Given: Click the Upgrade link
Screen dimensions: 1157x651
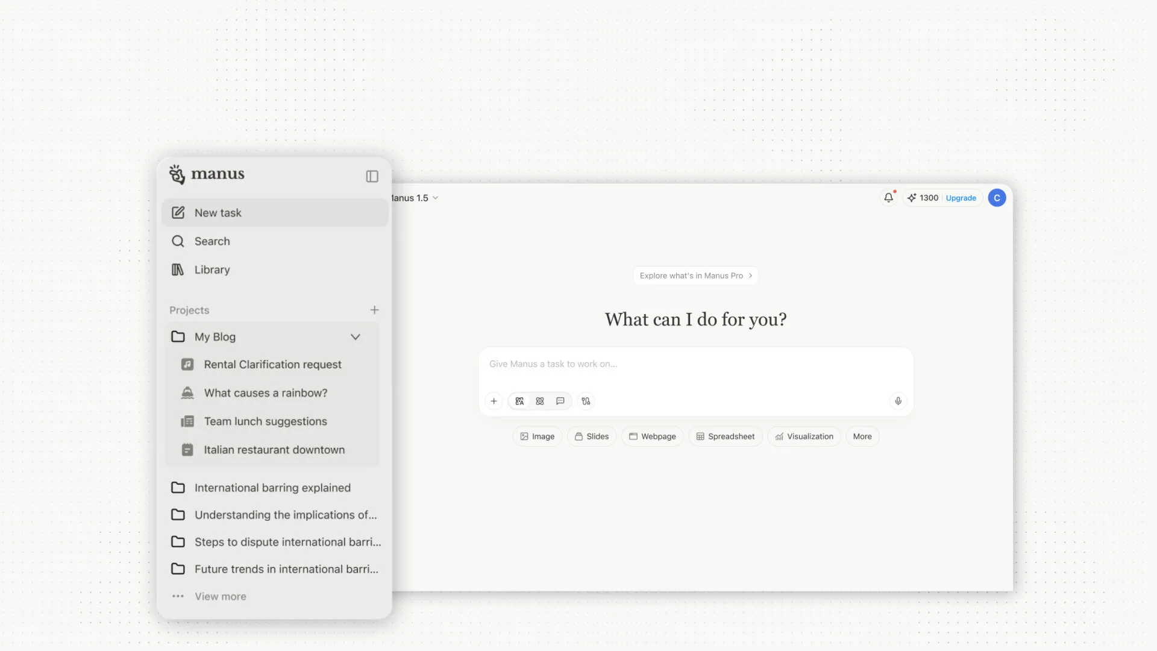Looking at the screenshot, I should pos(961,198).
